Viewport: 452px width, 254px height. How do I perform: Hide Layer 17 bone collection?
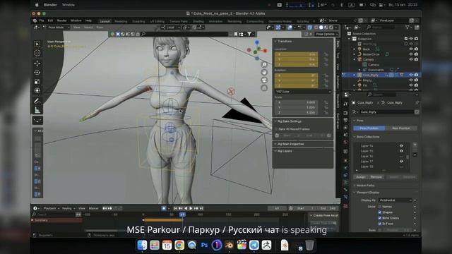point(401,162)
